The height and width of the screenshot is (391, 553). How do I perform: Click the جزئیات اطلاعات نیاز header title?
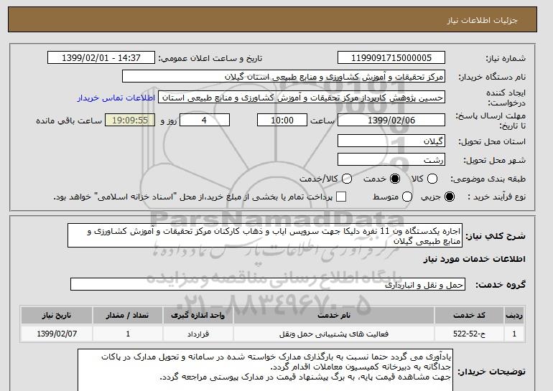click(482, 20)
